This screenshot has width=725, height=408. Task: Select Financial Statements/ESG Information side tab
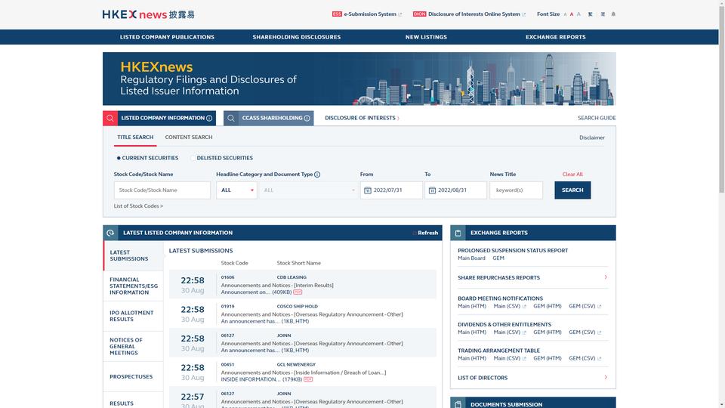pyautogui.click(x=133, y=286)
